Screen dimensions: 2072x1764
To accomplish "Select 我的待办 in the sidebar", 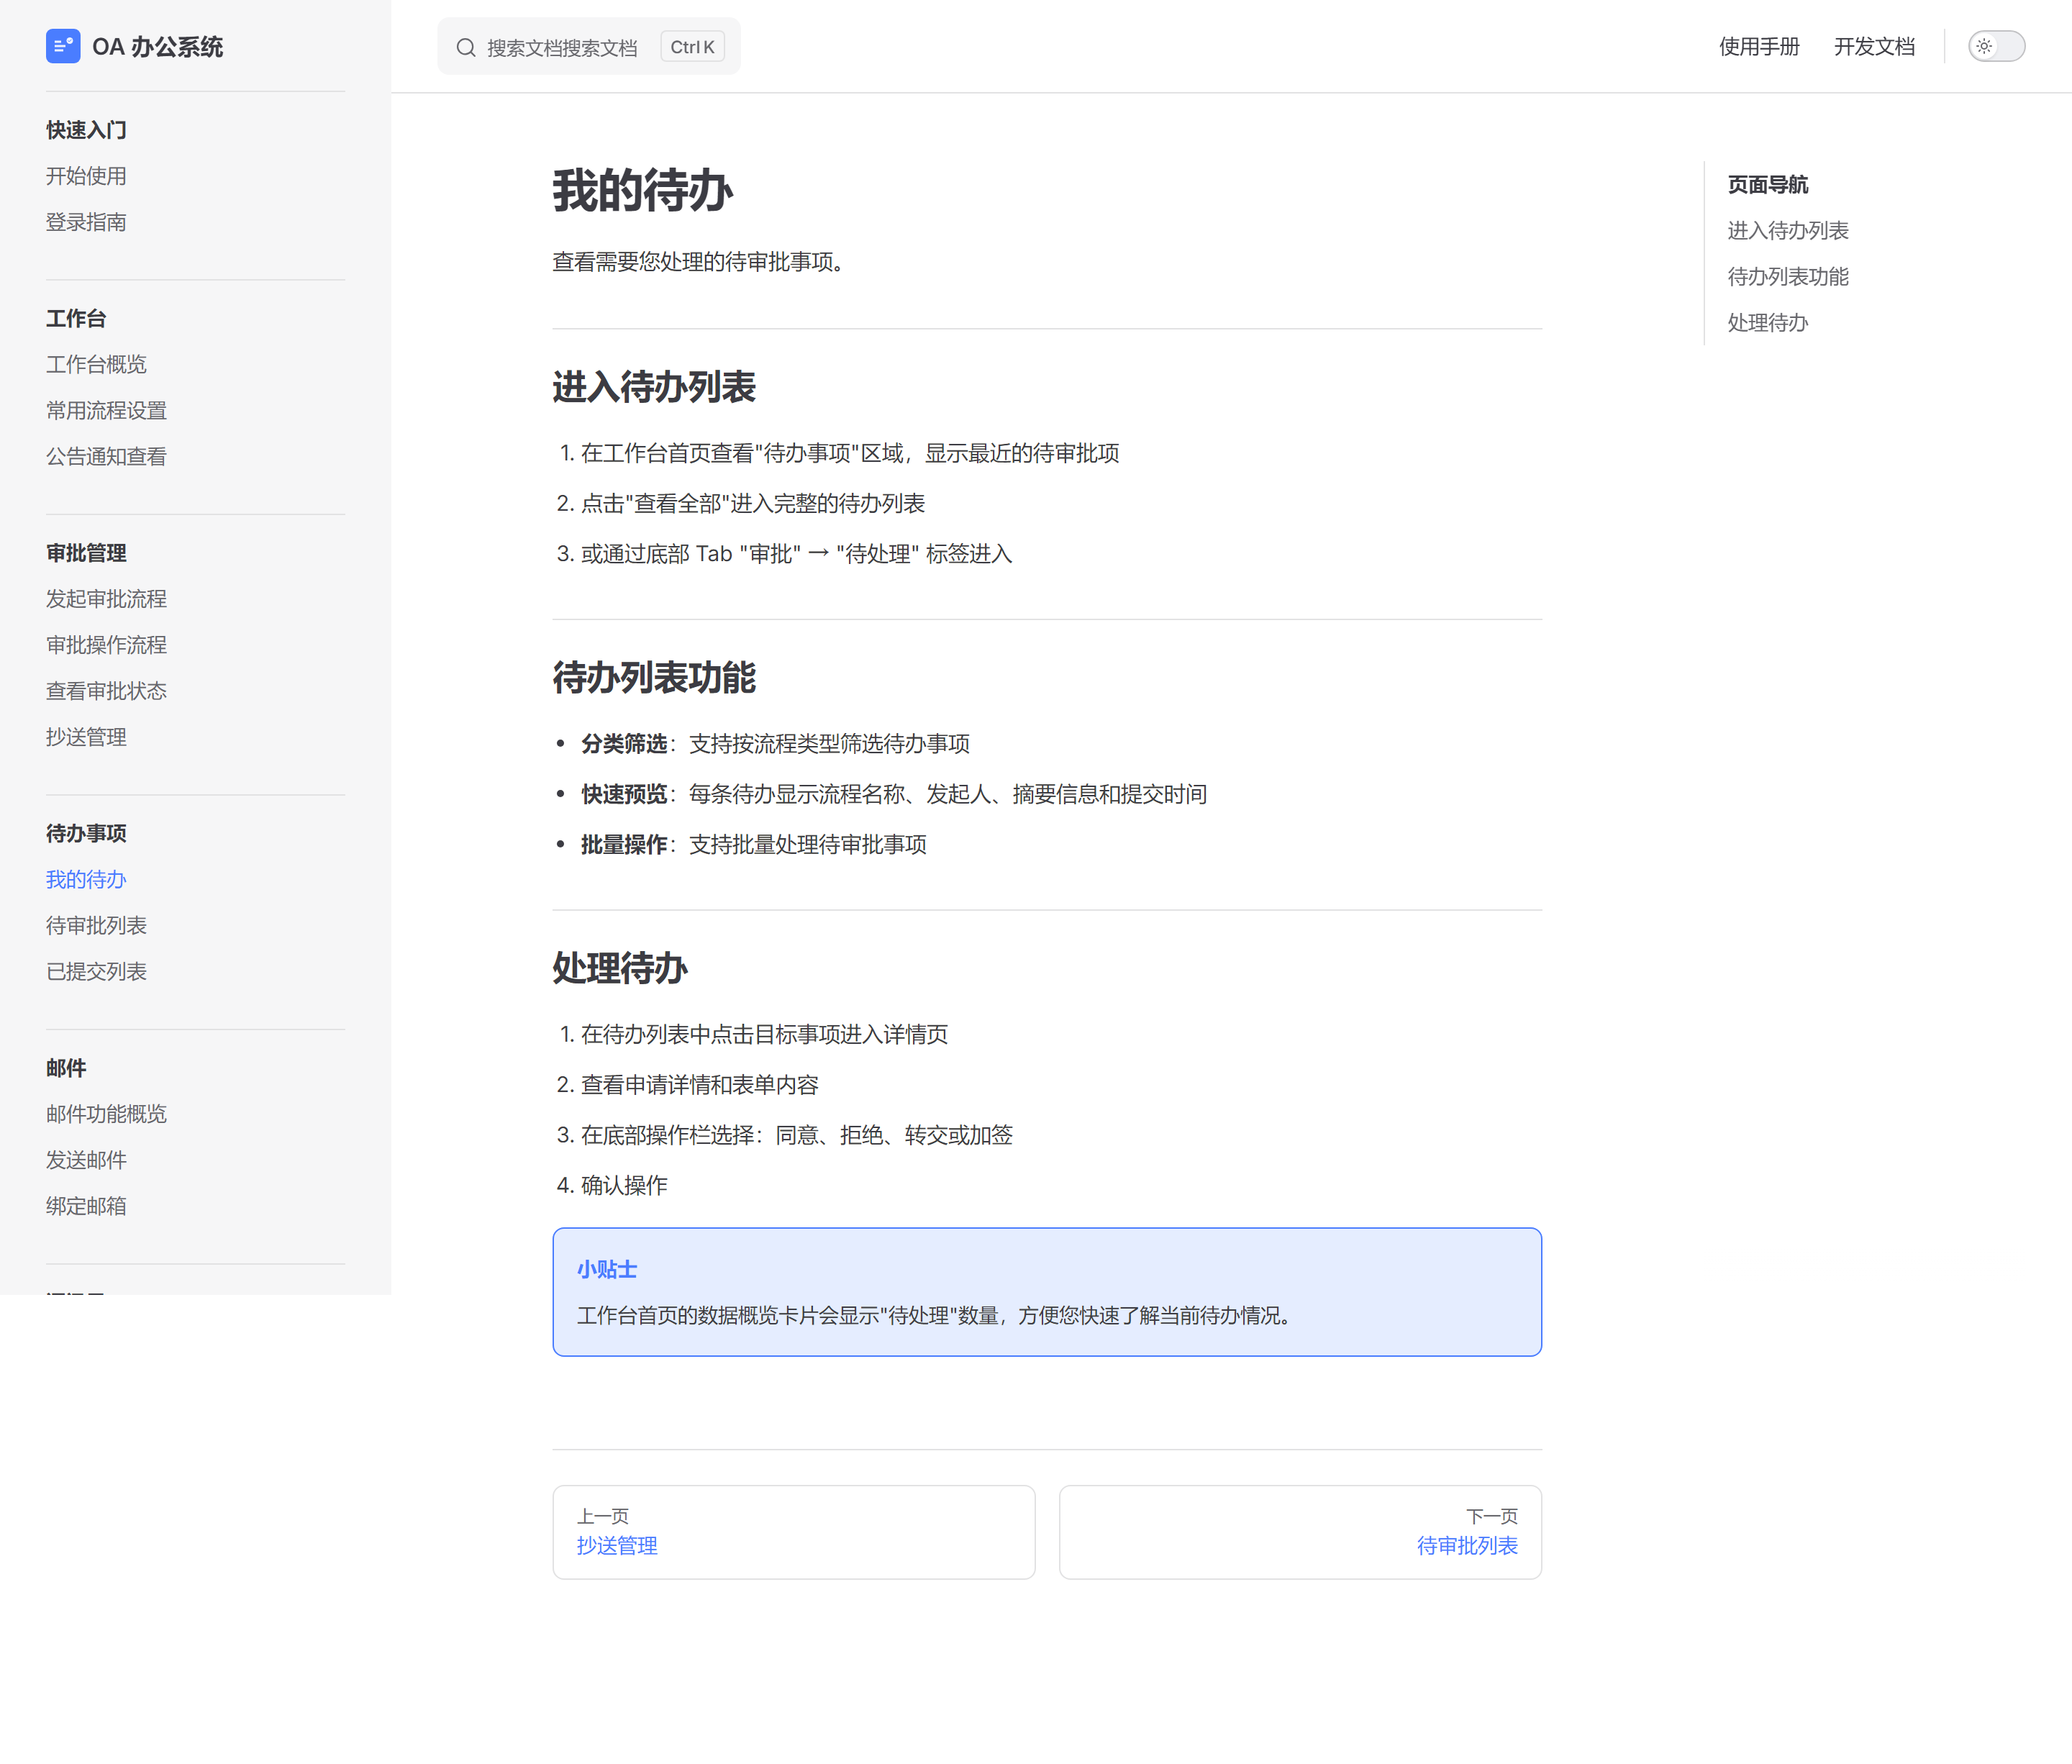I will coord(86,879).
